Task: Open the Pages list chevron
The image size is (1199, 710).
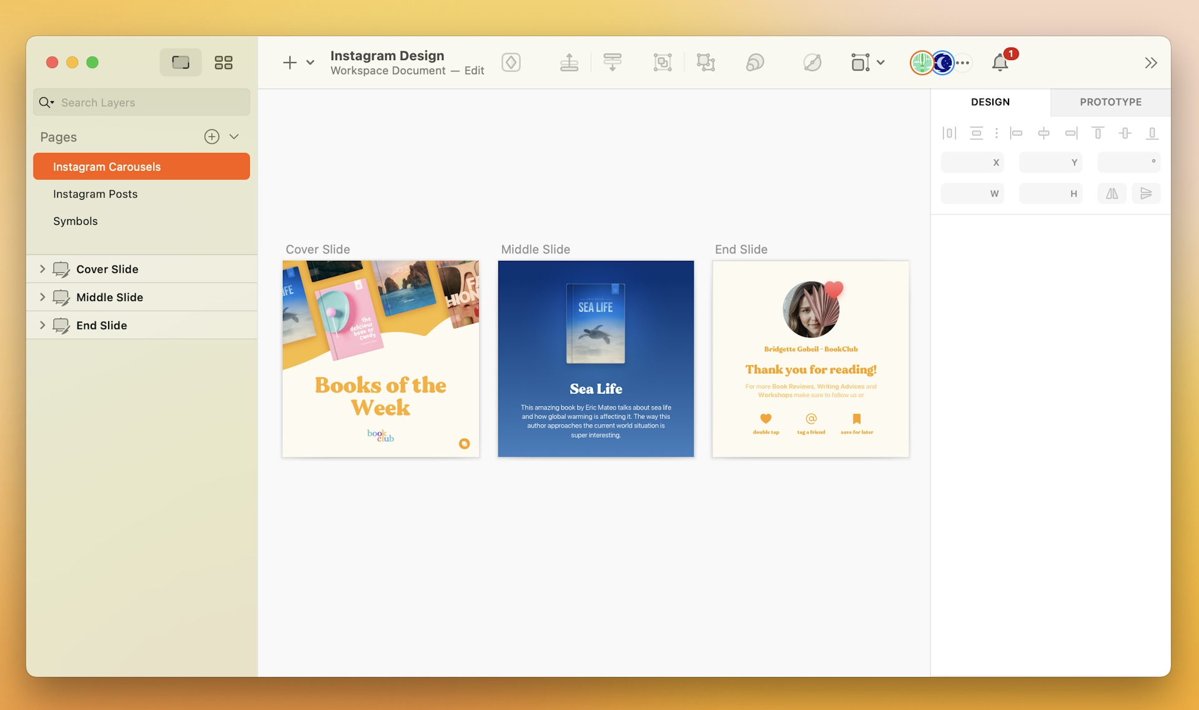Action: tap(234, 137)
